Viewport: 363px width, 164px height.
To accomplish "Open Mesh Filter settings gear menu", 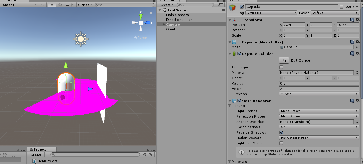I will click(x=357, y=42).
